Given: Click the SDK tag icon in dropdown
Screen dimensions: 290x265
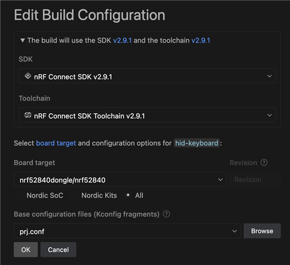Looking at the screenshot, I should tap(28, 76).
